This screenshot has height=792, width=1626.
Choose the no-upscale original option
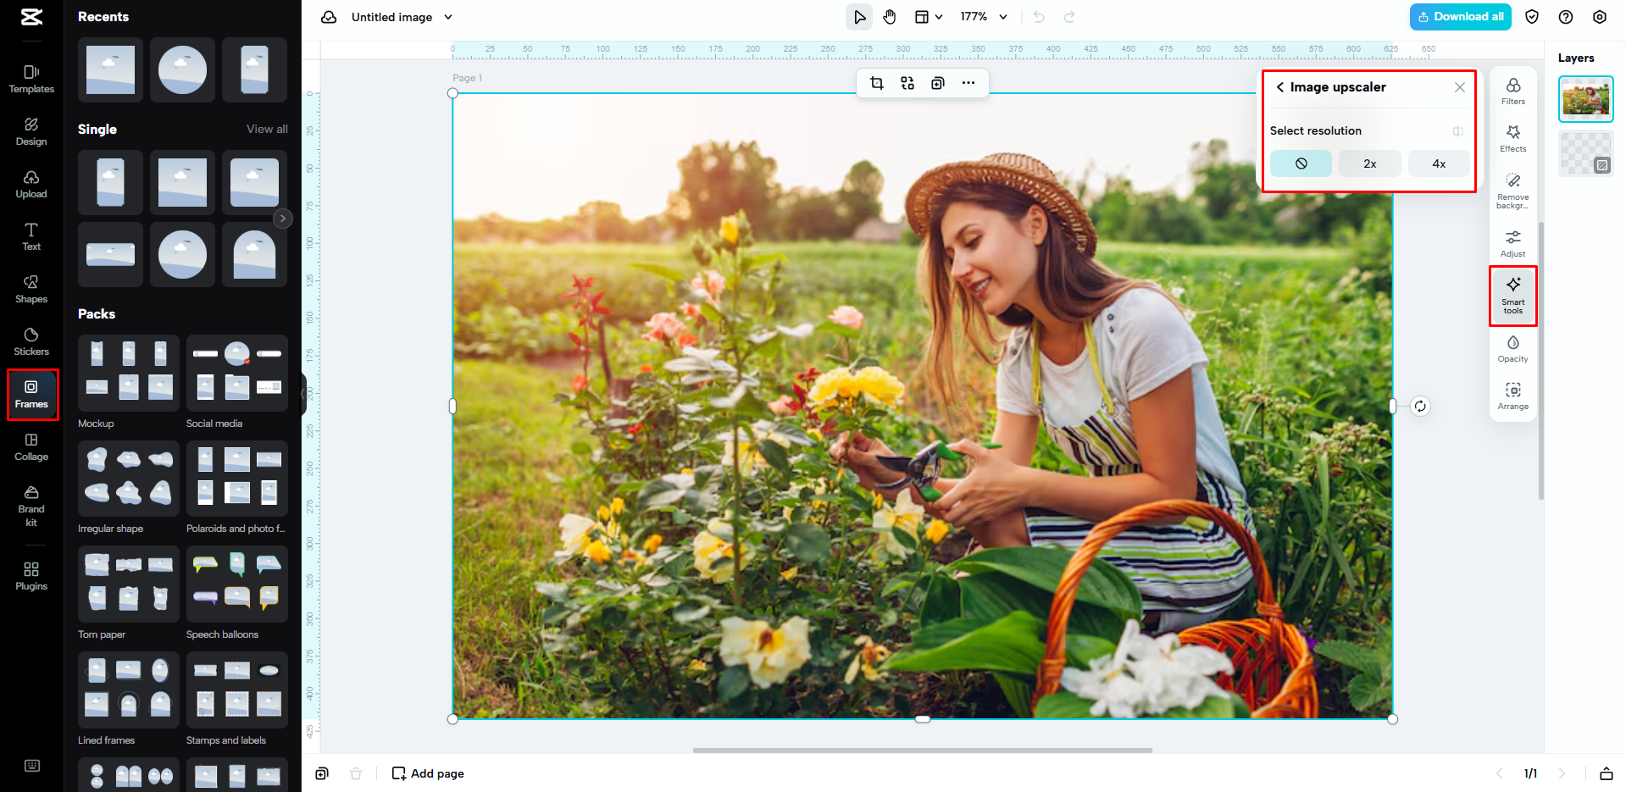(1301, 163)
